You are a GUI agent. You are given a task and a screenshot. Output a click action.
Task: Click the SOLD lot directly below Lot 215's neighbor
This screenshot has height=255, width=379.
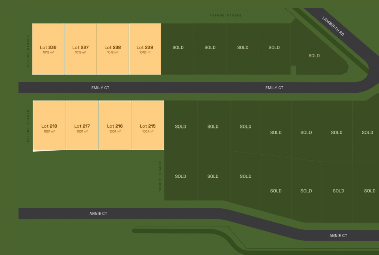coord(181,176)
